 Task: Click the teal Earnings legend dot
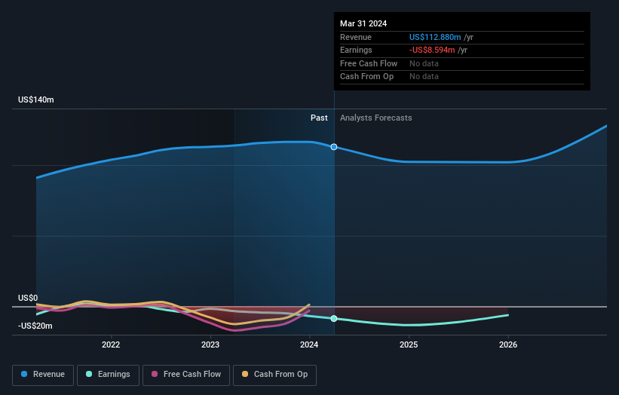(89, 374)
